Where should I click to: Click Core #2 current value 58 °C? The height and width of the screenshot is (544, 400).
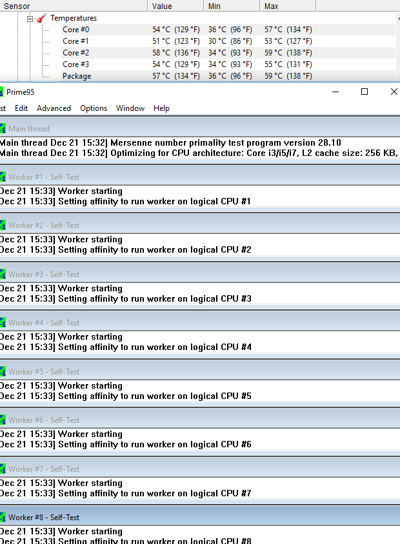tap(175, 53)
